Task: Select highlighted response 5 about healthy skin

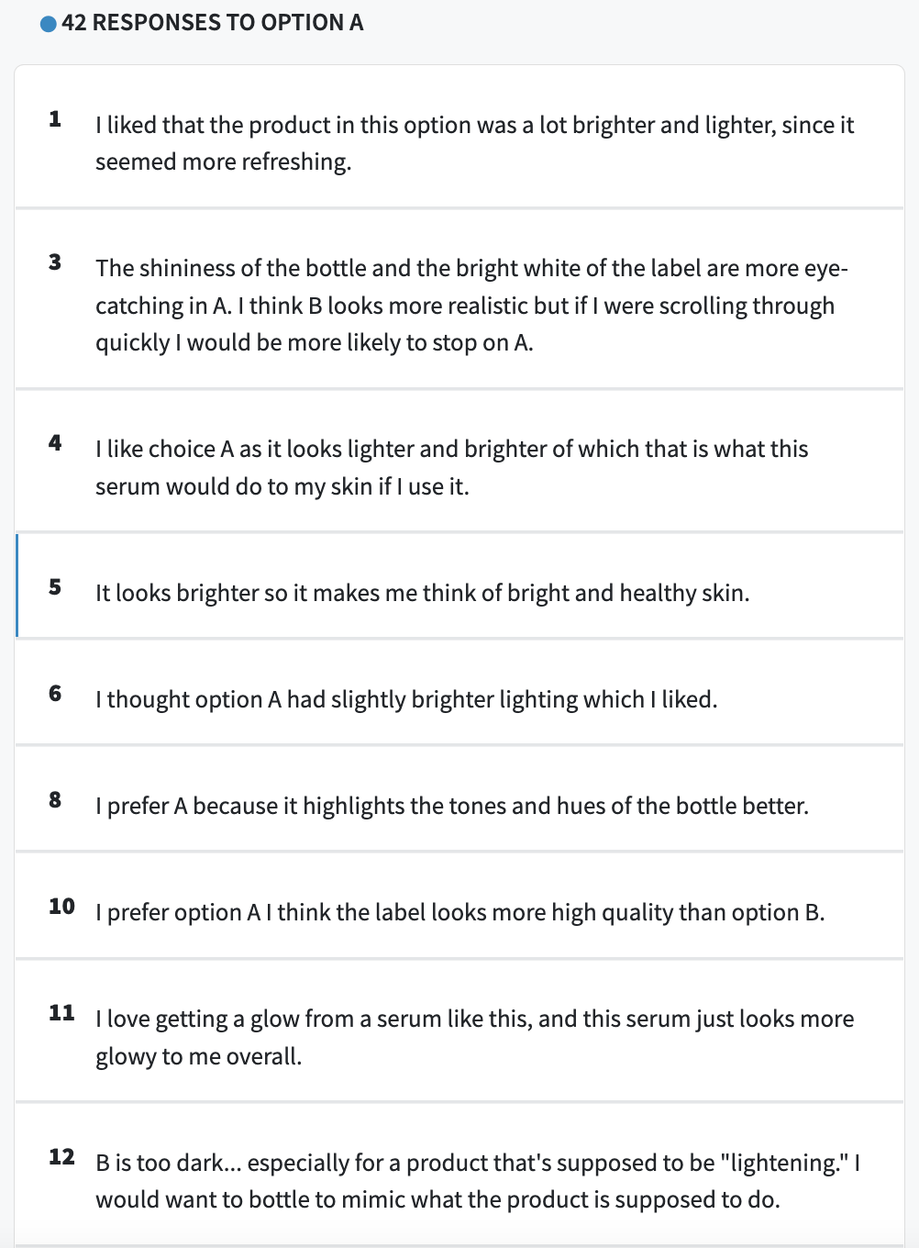Action: click(459, 585)
